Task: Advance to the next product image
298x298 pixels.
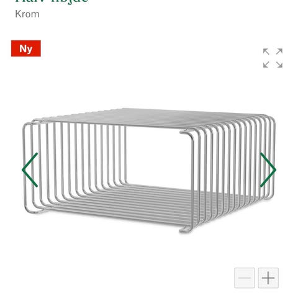Action: (268, 170)
